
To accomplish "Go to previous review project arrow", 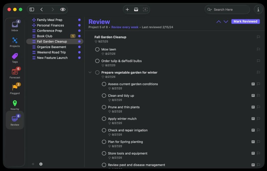I will point(219,21).
